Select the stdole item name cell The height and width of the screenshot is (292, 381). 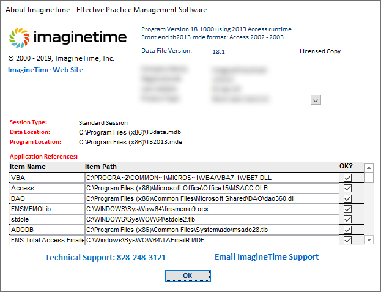pos(47,220)
